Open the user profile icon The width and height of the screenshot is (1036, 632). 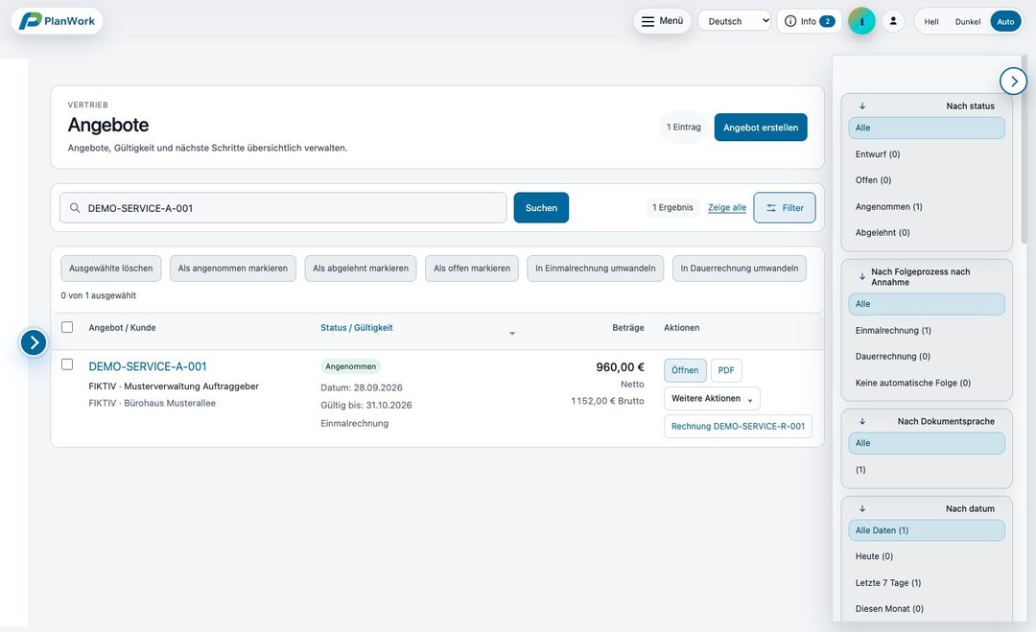tap(893, 21)
